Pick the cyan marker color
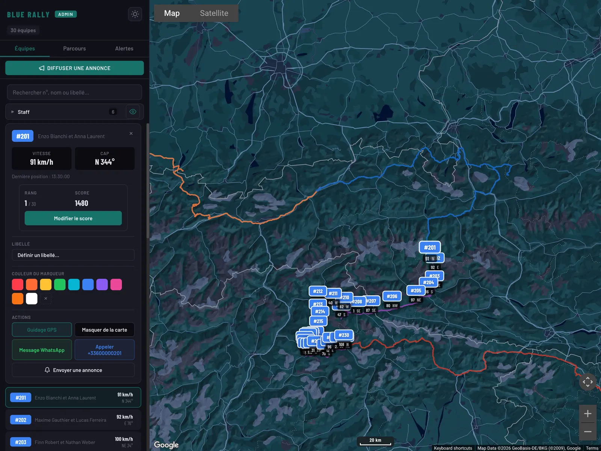The image size is (601, 451). [74, 285]
